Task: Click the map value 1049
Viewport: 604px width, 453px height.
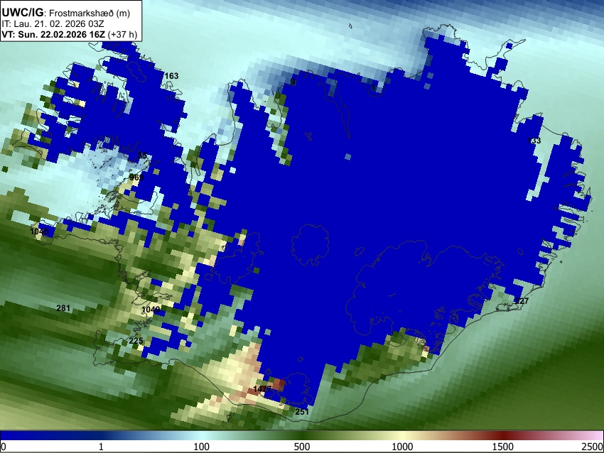Action: (x=151, y=310)
